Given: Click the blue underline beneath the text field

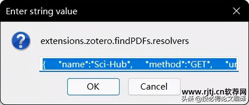Looking at the screenshot, I should coord(139,71).
